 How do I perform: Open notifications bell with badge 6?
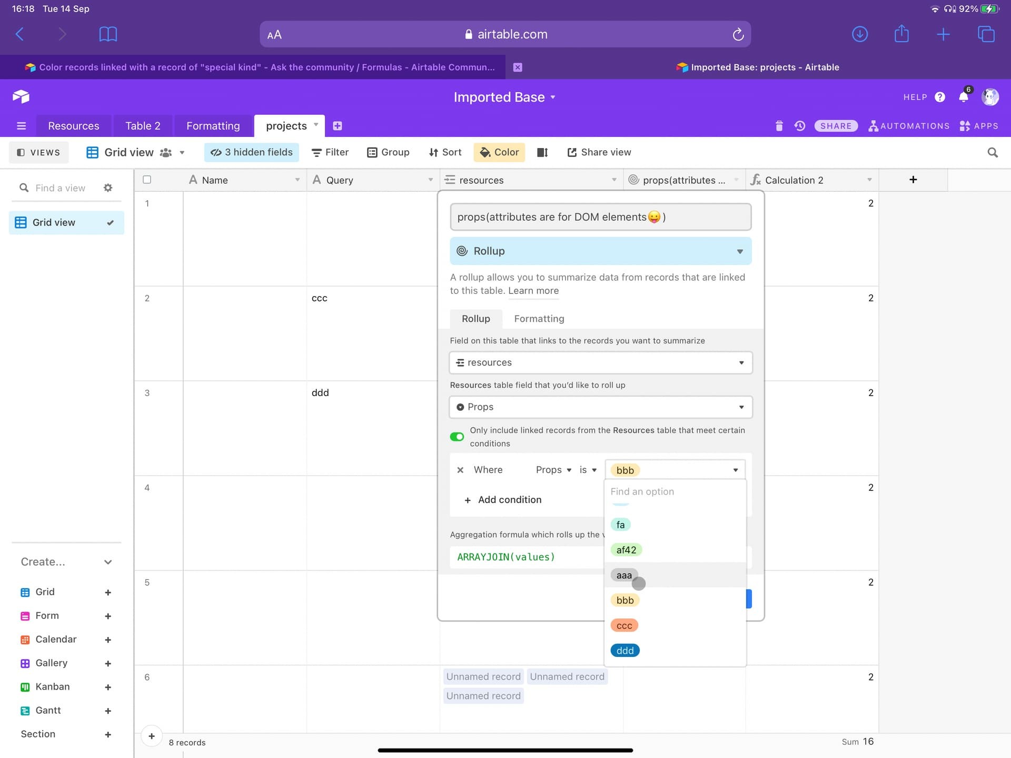pos(964,96)
